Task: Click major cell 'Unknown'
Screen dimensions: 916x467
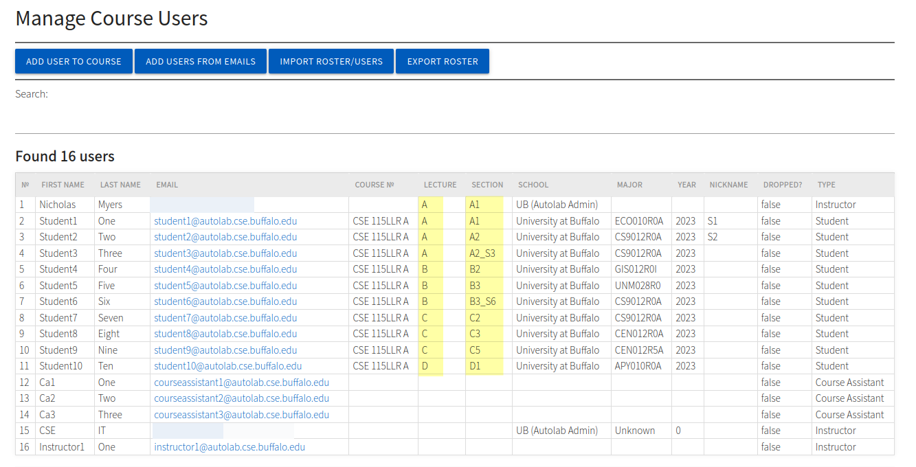Action: (635, 431)
